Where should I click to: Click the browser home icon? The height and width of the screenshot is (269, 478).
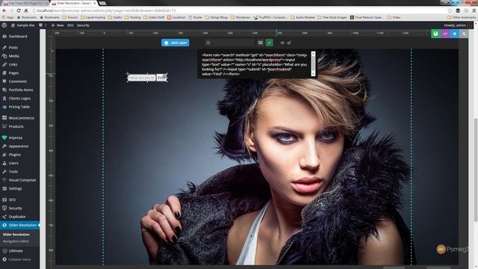click(26, 10)
